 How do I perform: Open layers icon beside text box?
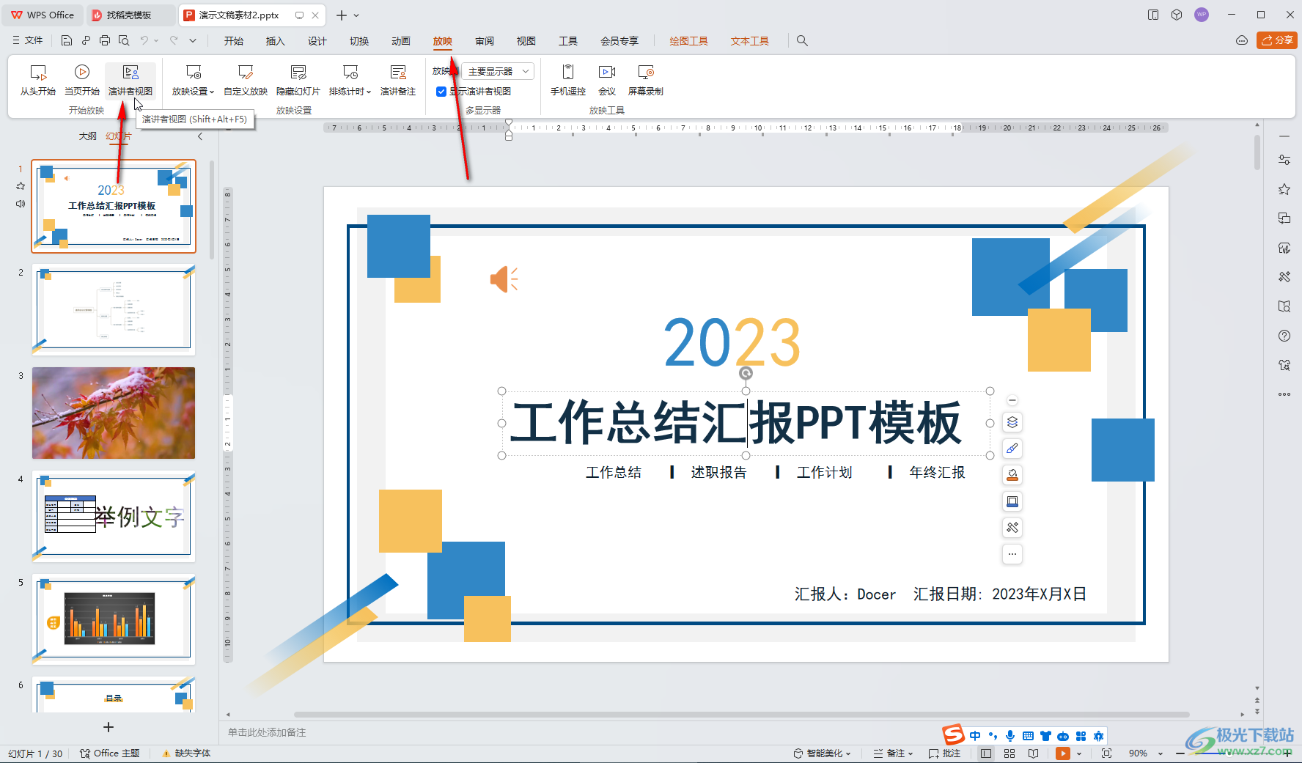tap(1012, 422)
